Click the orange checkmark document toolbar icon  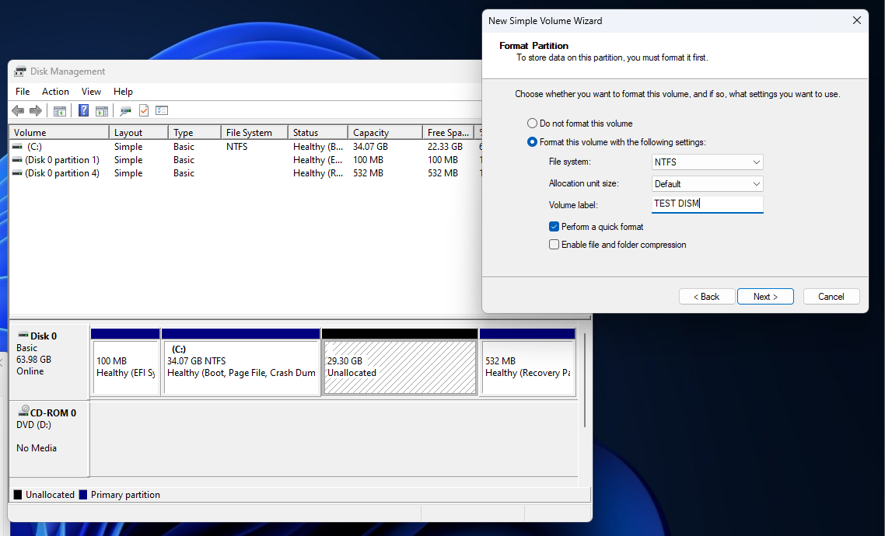144,110
